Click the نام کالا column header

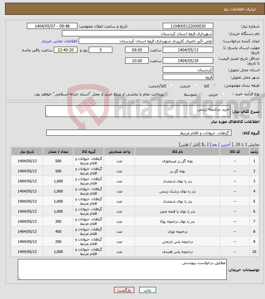point(177,152)
